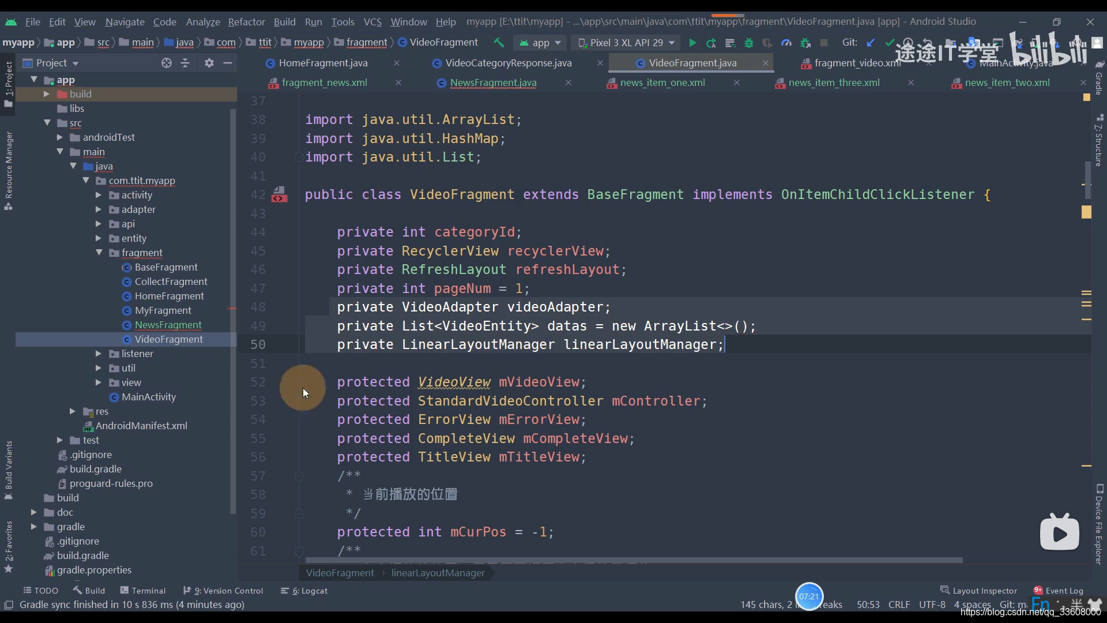This screenshot has width=1107, height=623.
Task: Switch to HomeFragment.java tab
Action: pos(323,63)
